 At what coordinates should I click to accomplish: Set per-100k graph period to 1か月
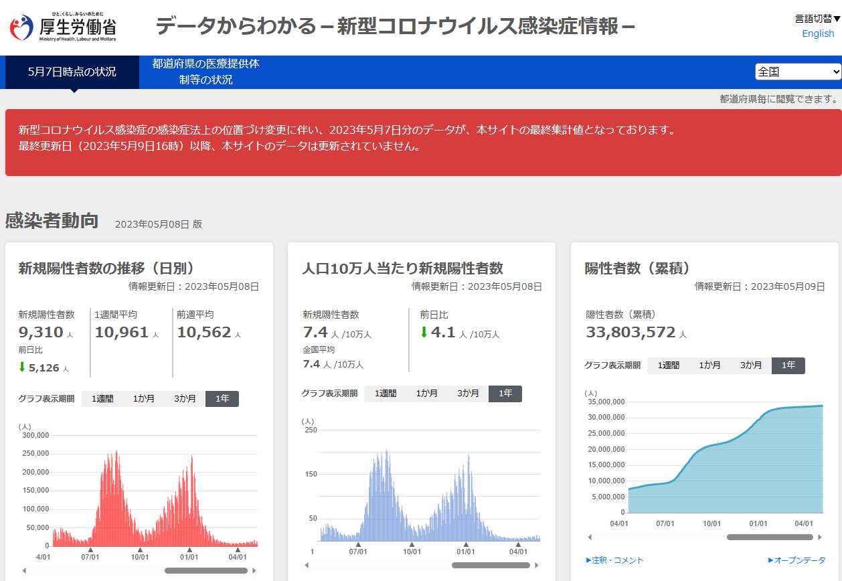tap(426, 394)
